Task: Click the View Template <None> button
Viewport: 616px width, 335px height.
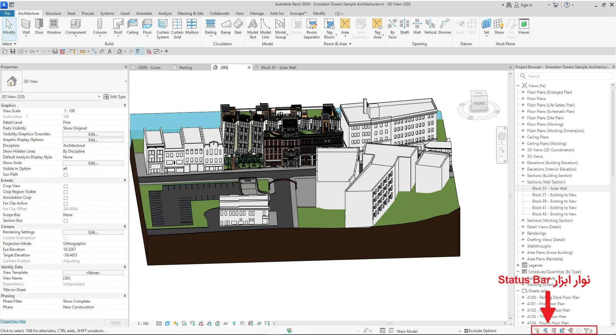Action: click(93, 273)
